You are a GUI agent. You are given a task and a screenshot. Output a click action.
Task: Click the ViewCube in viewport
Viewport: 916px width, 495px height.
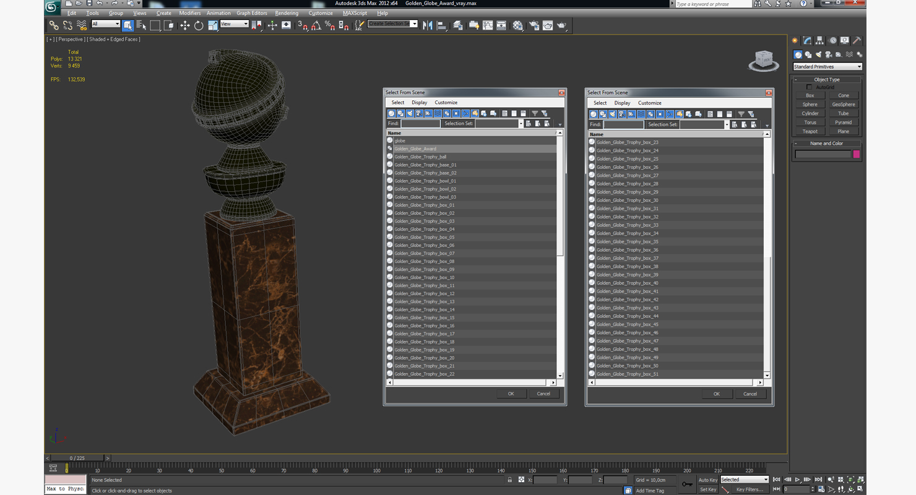pos(764,60)
